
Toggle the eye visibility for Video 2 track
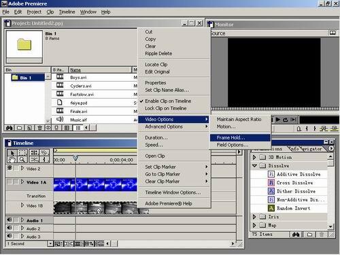click(x=10, y=168)
